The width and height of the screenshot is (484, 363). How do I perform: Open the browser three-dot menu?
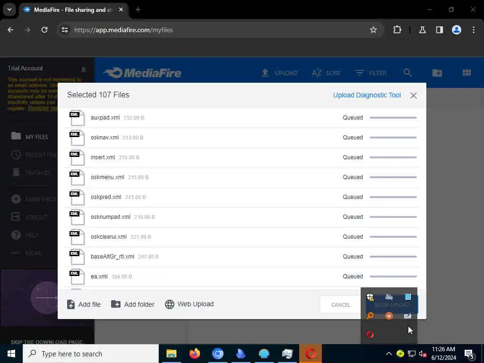474,30
